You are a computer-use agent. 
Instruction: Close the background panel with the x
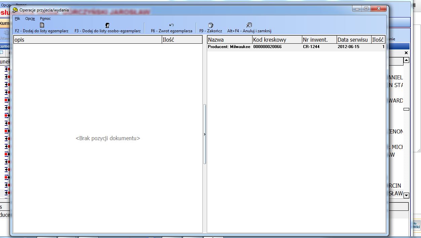(406, 53)
